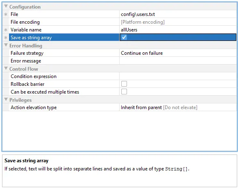Click the Privileges section header text

(20, 100)
